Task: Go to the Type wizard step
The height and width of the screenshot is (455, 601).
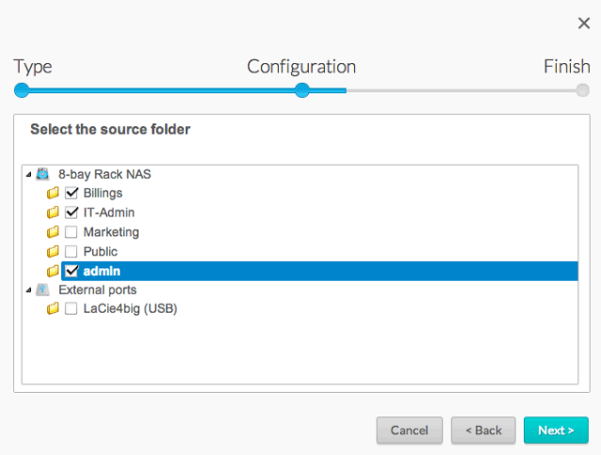Action: (x=22, y=90)
